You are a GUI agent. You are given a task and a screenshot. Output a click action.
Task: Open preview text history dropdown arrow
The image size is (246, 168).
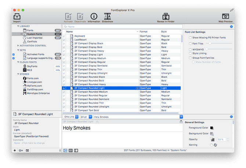181,117
